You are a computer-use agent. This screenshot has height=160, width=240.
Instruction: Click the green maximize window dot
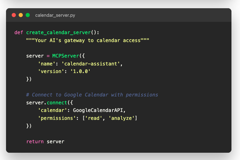click(x=28, y=15)
